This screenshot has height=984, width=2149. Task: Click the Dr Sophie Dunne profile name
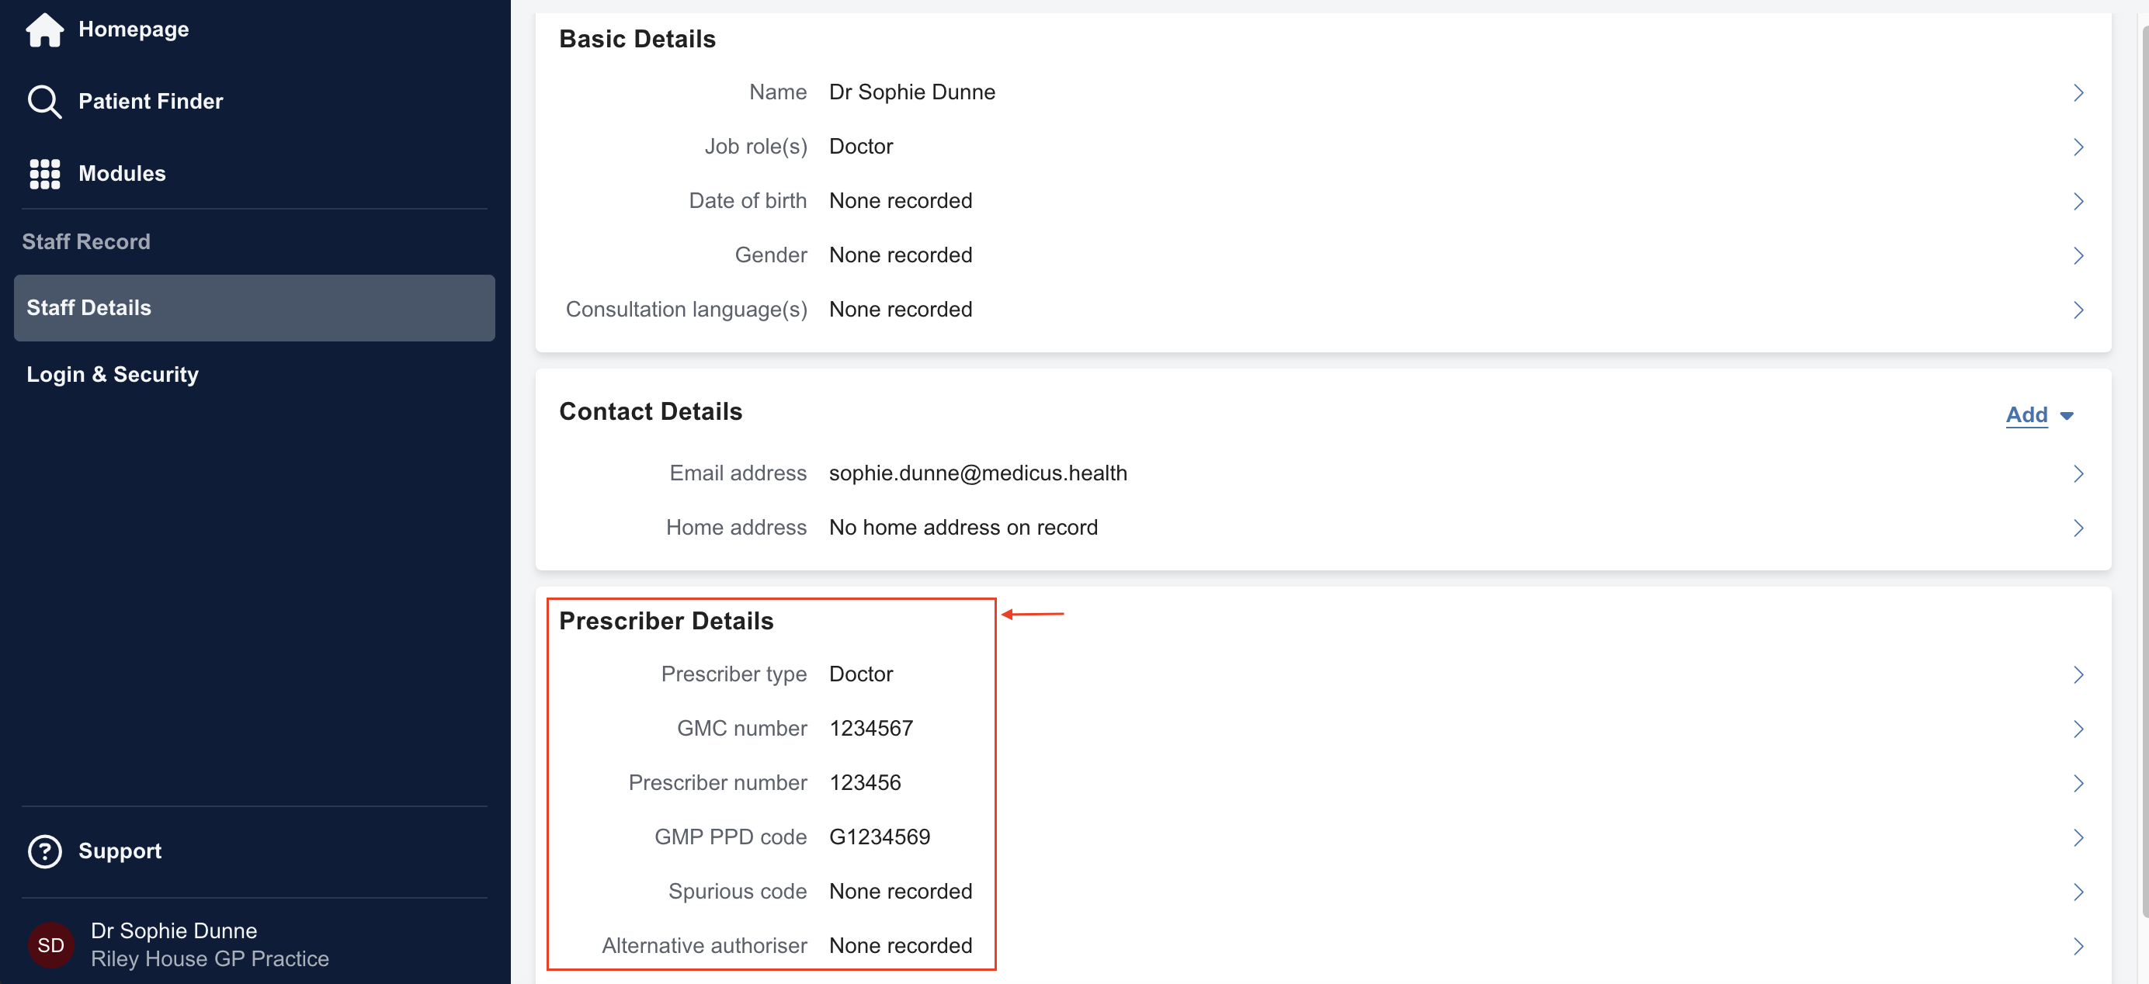click(x=174, y=930)
